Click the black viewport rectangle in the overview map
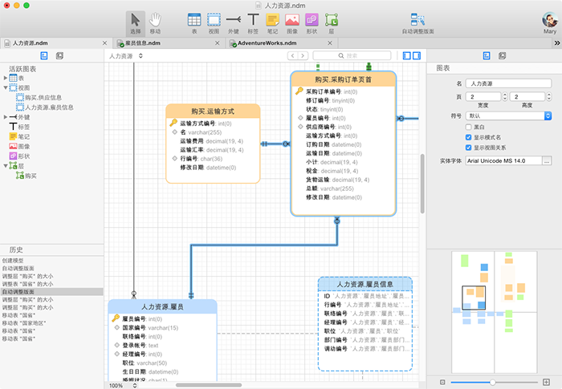 pyautogui.click(x=474, y=298)
